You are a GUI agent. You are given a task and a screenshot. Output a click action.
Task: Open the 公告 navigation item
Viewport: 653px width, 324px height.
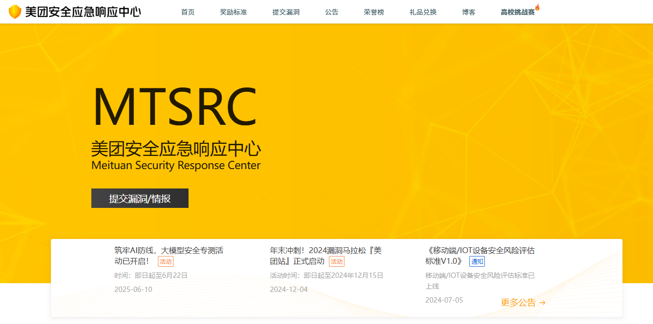click(331, 12)
